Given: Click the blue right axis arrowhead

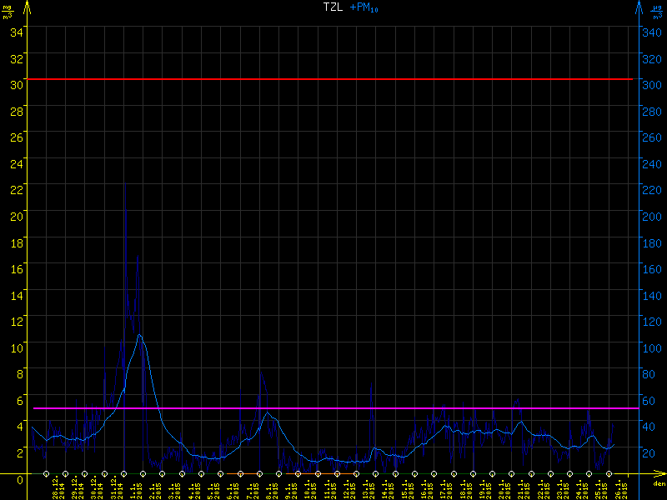Looking at the screenshot, I should pyautogui.click(x=639, y=8).
